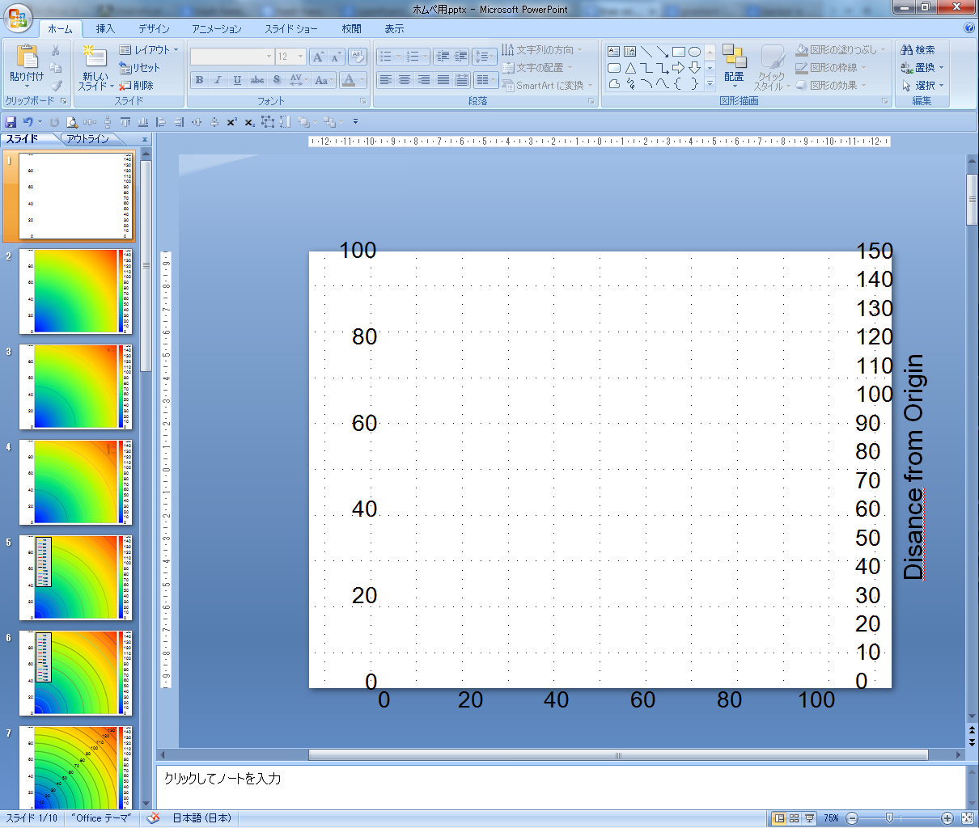Click the Help question mark icon
This screenshot has width=979, height=828.
[969, 28]
